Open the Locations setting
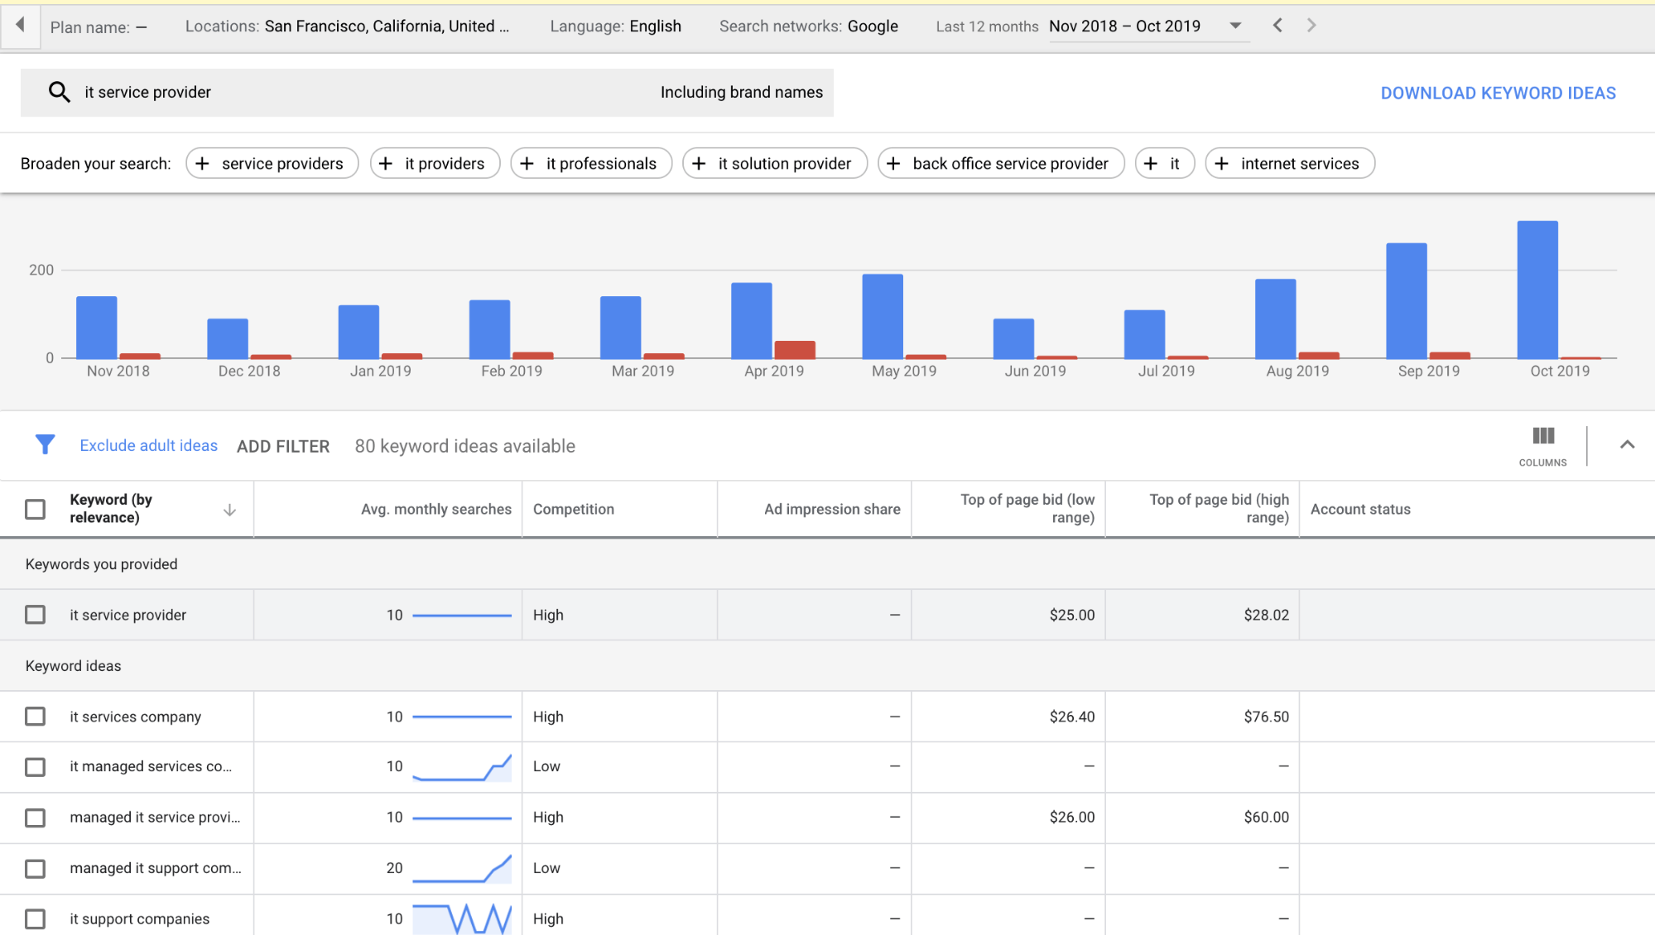 348,26
